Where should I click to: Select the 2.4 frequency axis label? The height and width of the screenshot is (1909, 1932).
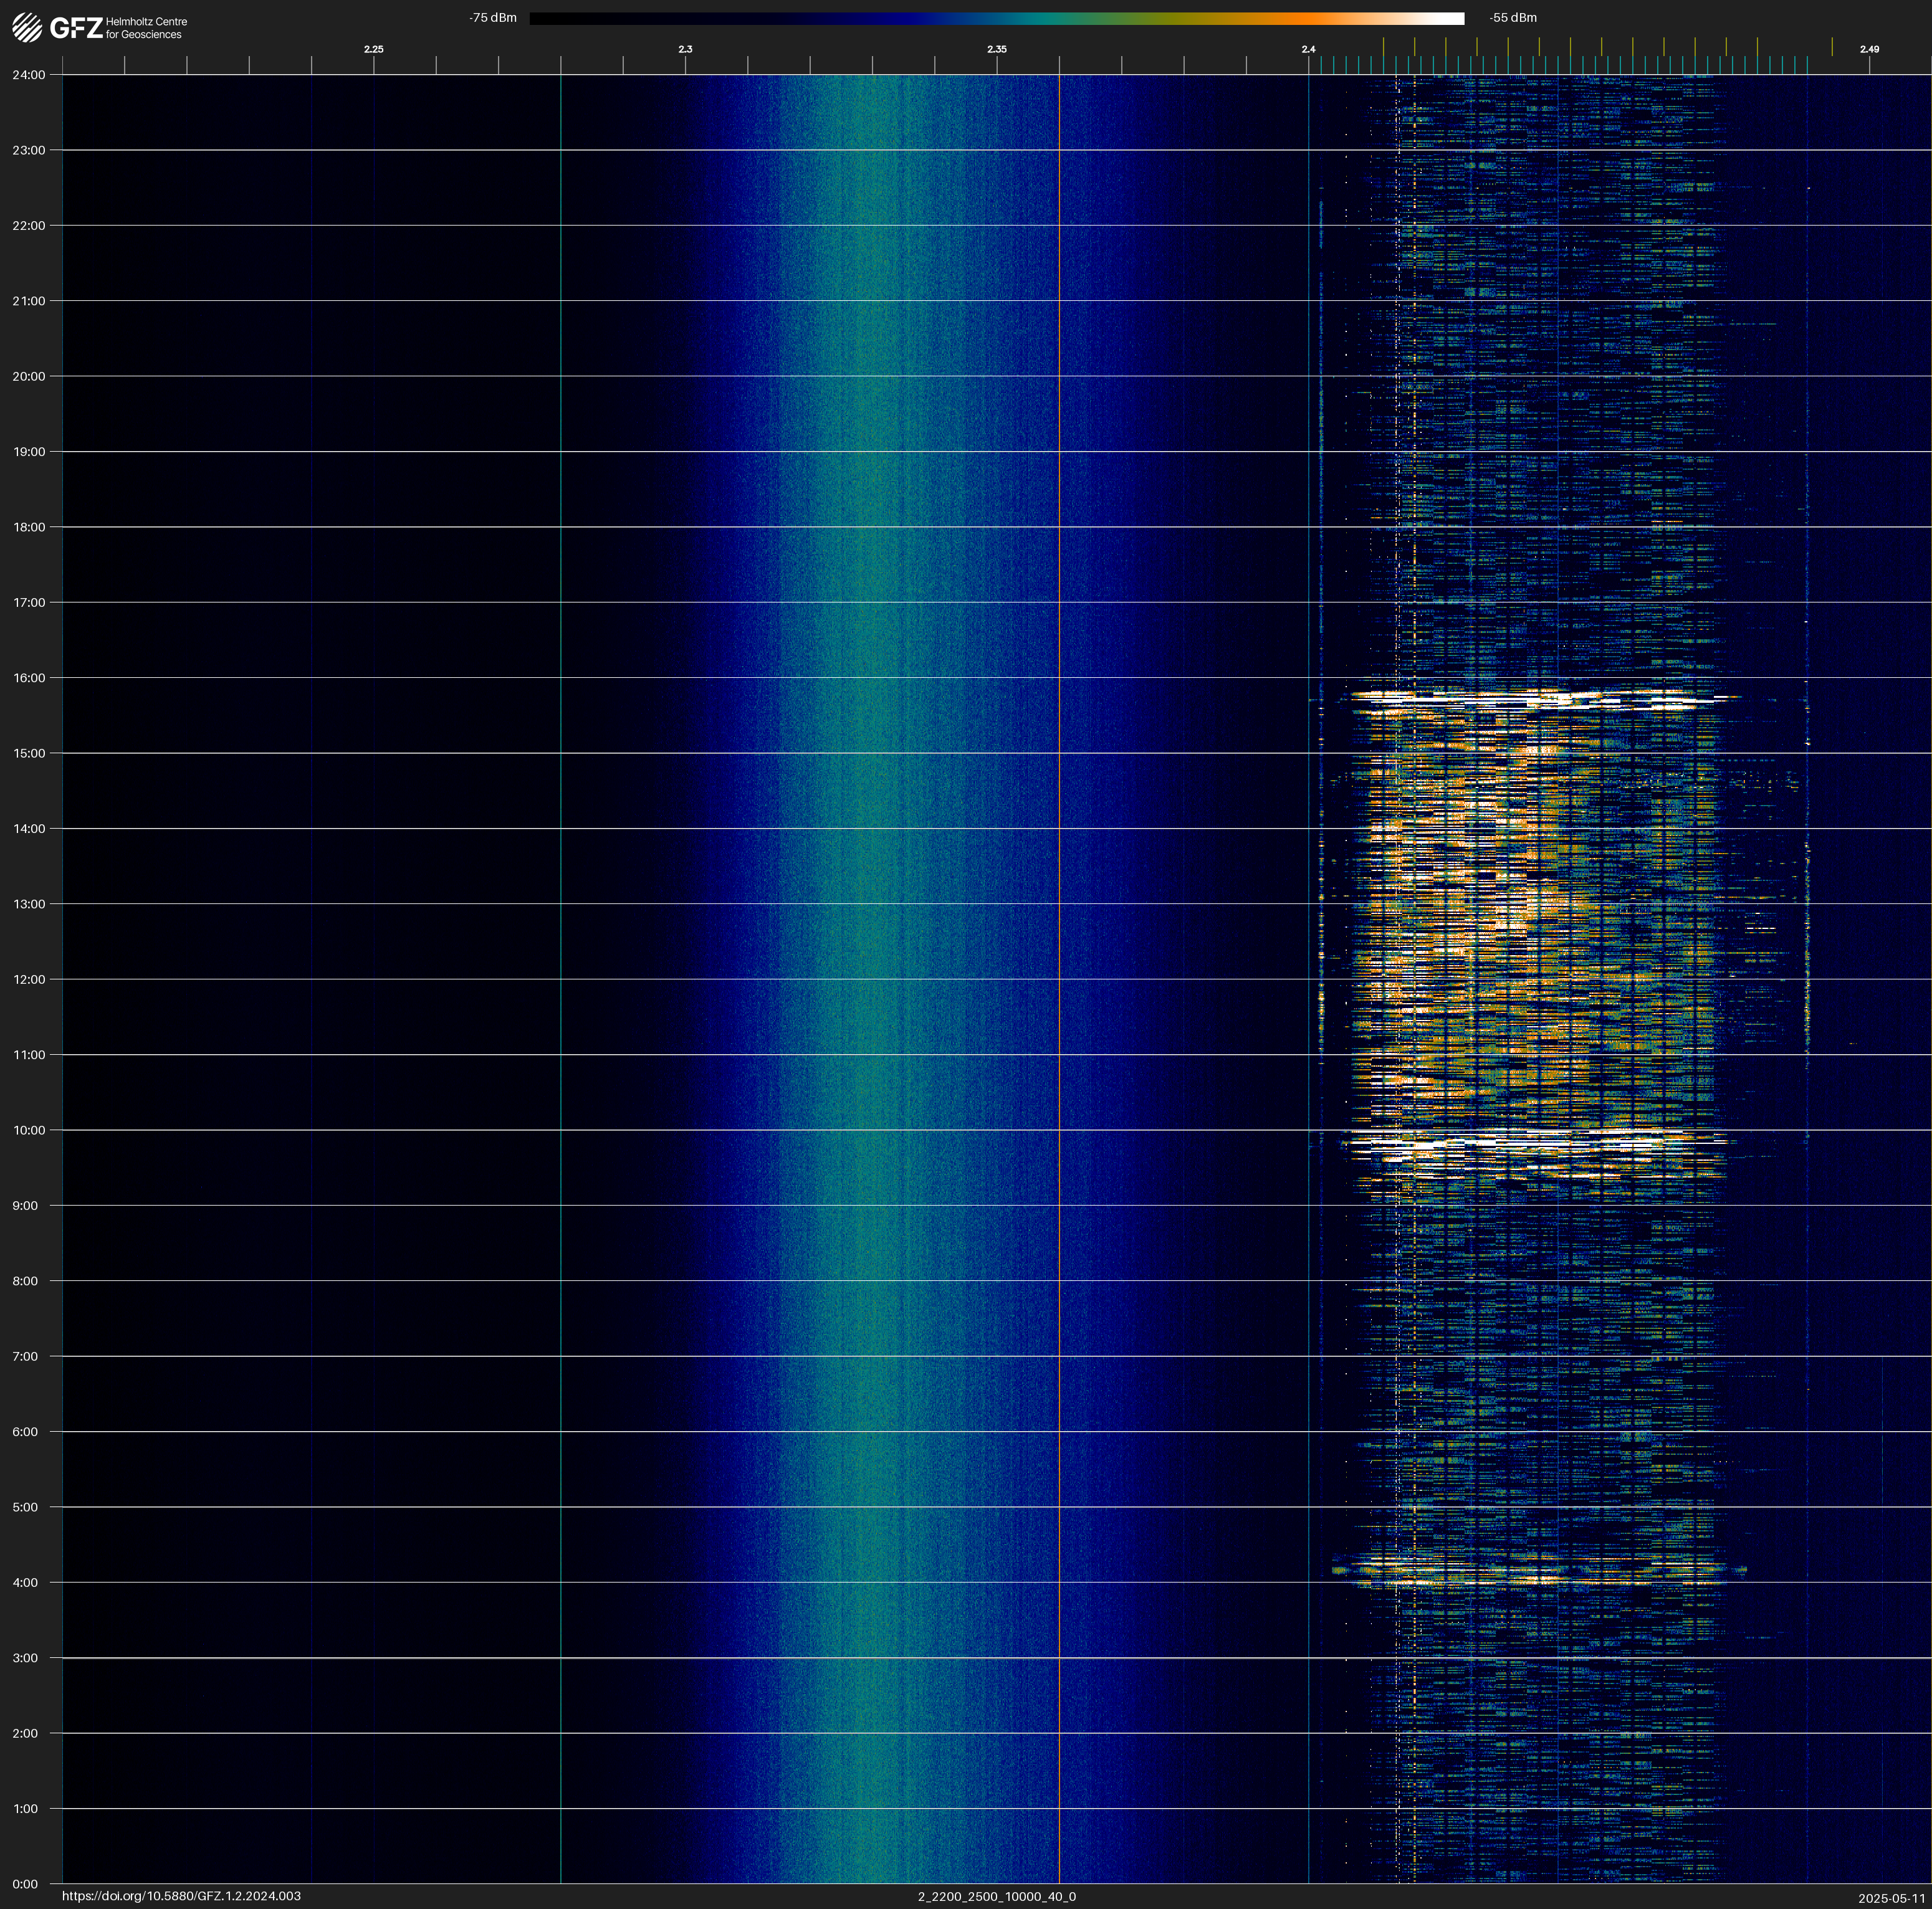1308,49
